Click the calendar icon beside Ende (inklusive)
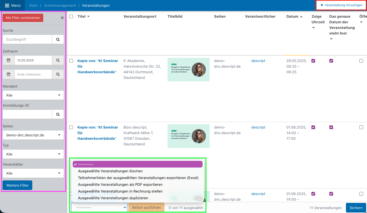Viewport: 367px width, 213px height. click(8, 74)
